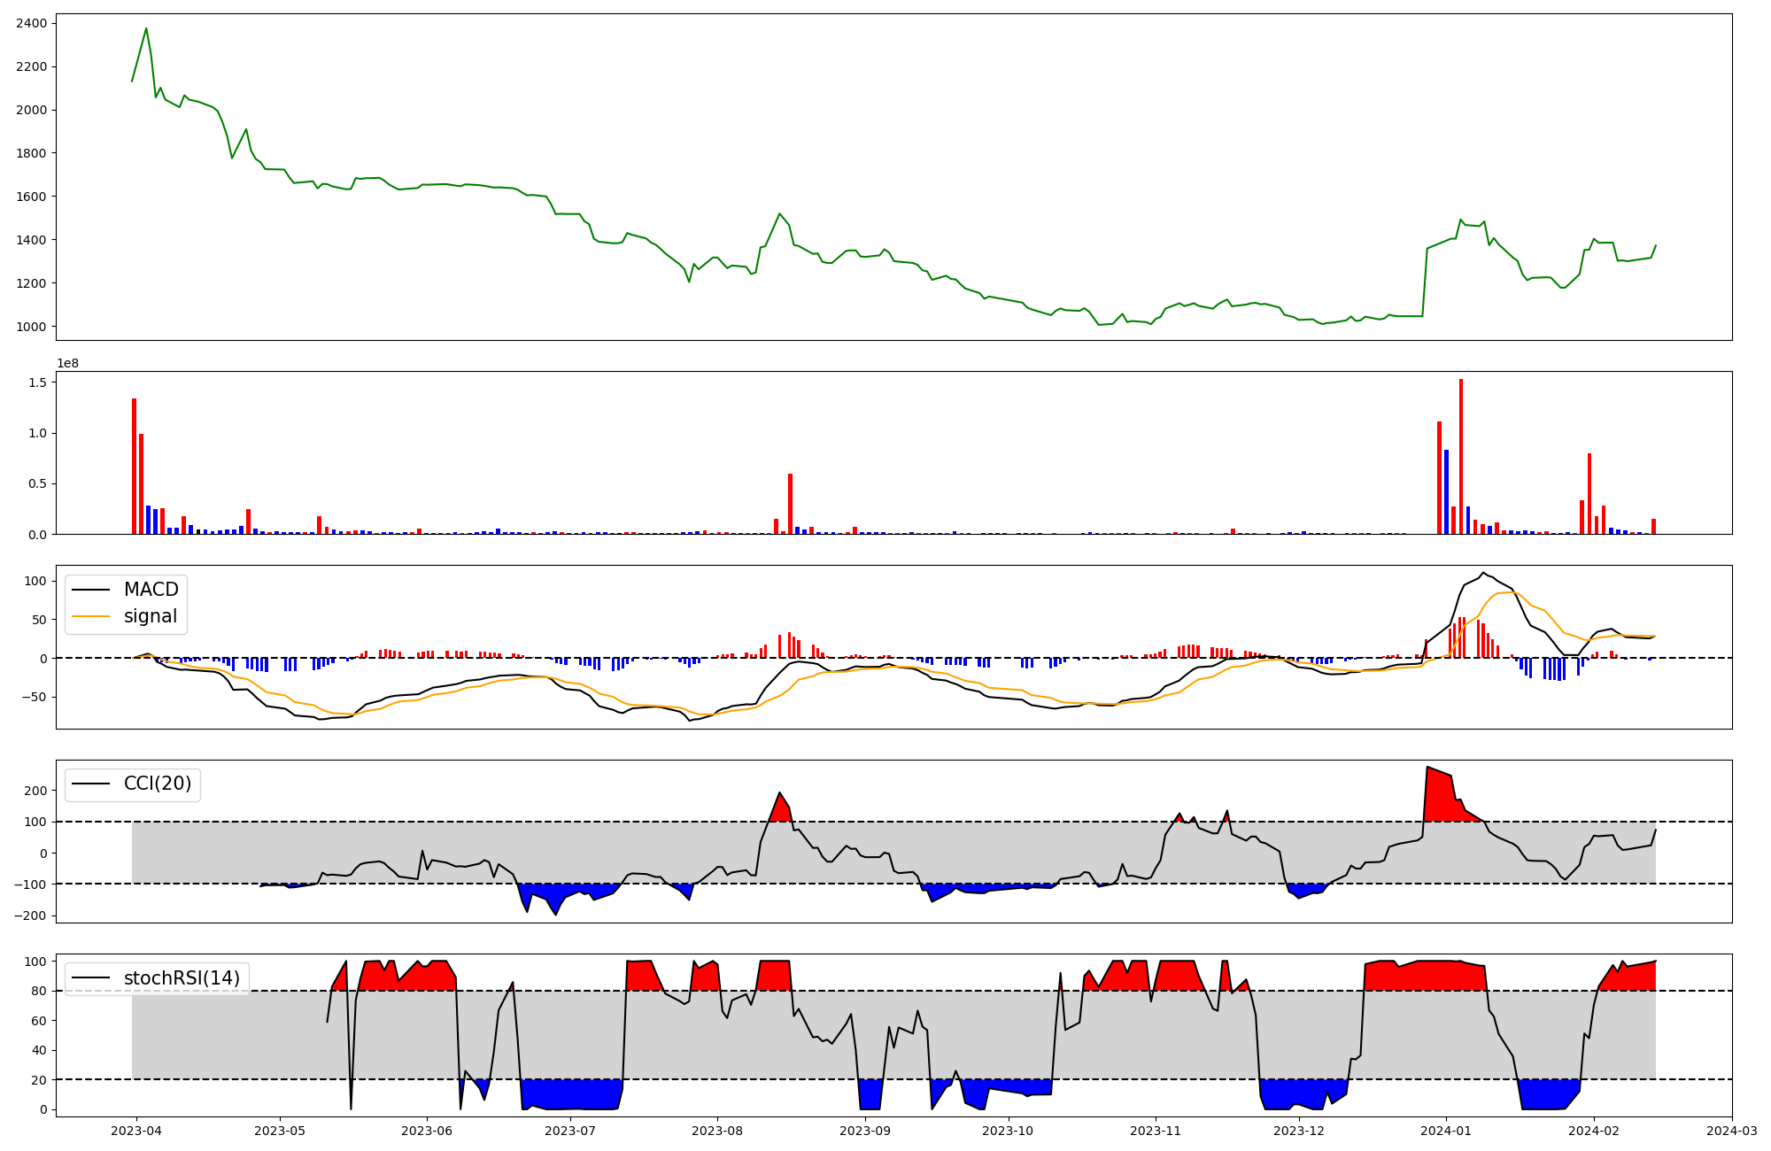The height and width of the screenshot is (1151, 1771).
Task: Click the August 2023 red volume spike
Action: pos(790,503)
